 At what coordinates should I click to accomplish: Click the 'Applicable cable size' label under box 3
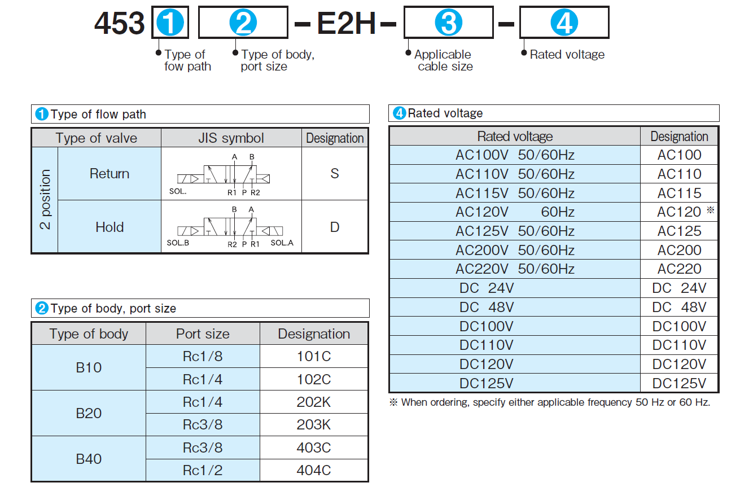pyautogui.click(x=443, y=60)
